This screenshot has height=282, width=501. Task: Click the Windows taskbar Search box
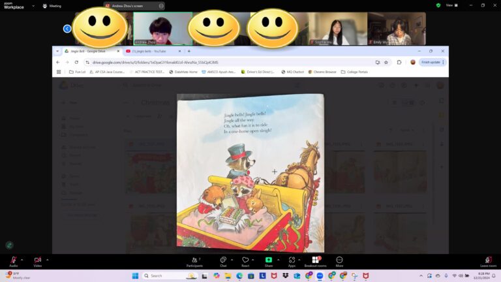170,275
